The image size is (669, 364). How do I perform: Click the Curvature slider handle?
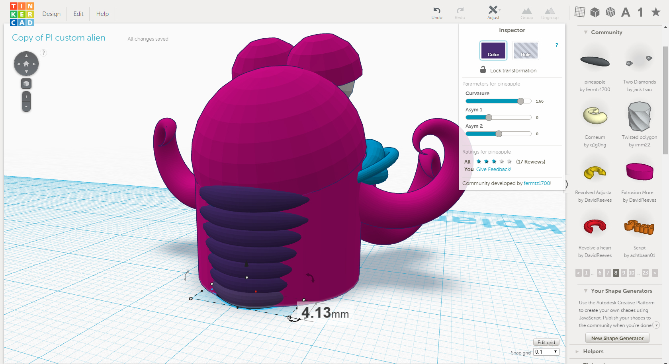coord(521,101)
